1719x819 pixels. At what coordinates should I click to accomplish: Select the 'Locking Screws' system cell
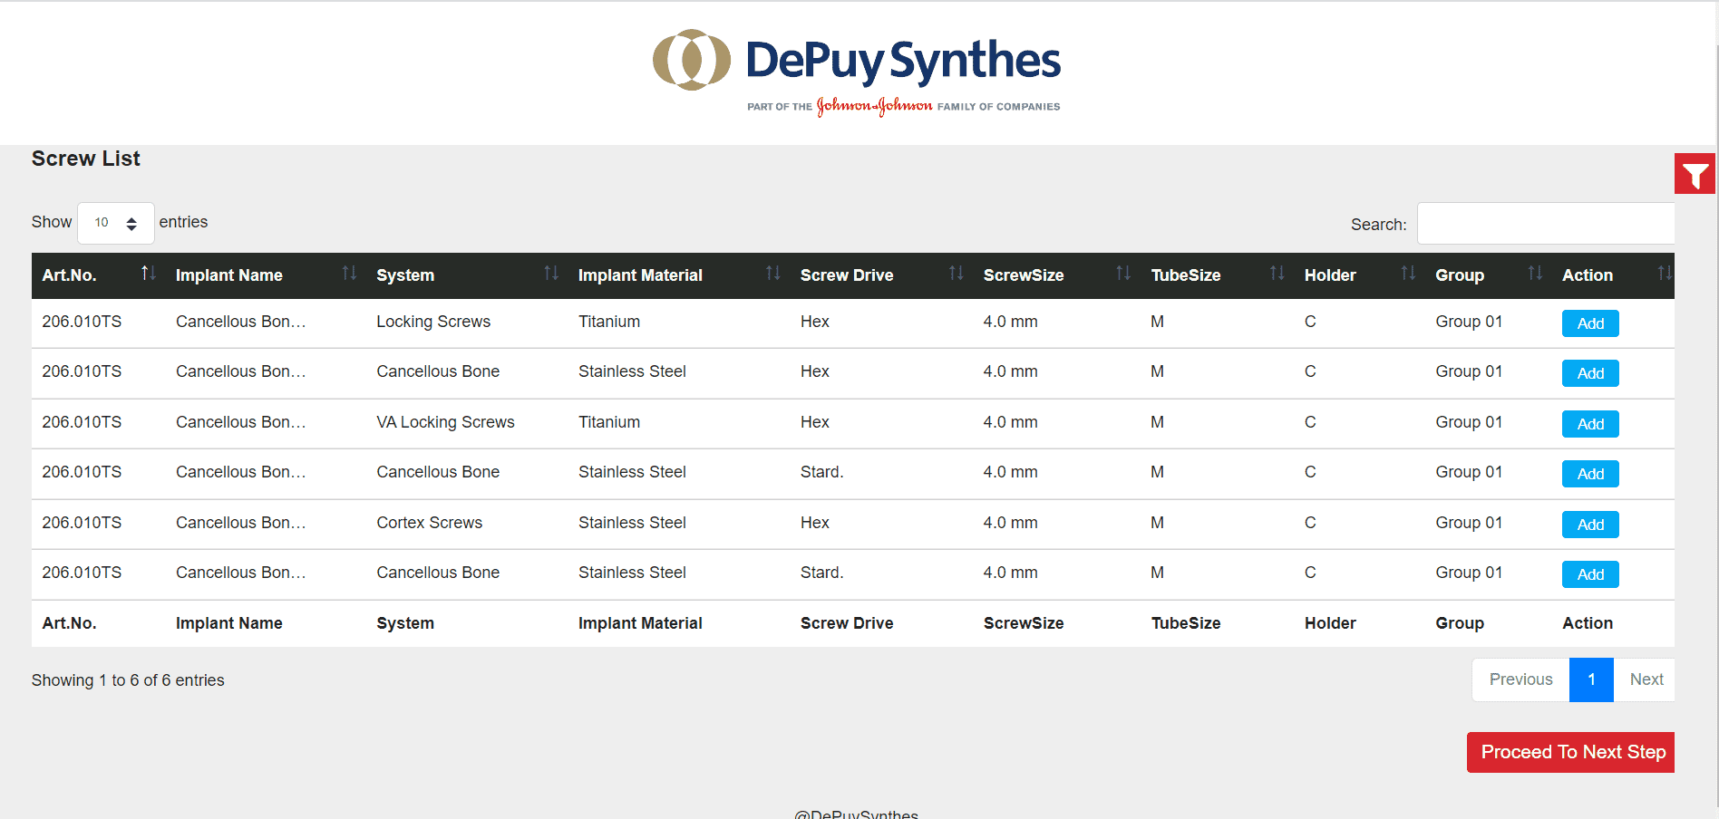[433, 322]
